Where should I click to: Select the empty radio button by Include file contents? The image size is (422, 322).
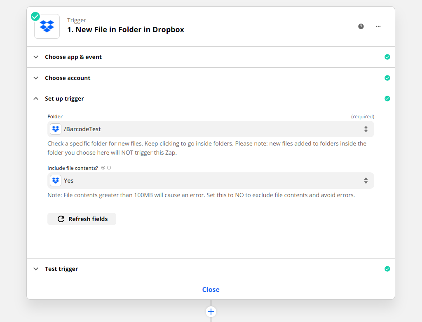point(109,168)
